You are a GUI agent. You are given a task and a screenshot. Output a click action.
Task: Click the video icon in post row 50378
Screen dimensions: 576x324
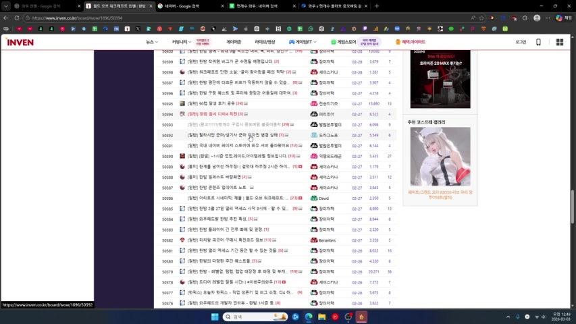284,282
